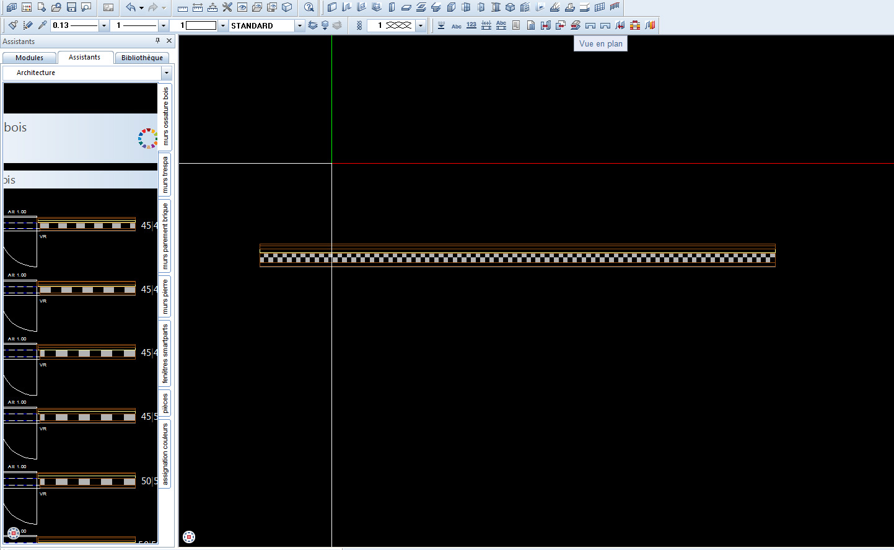
Task: Click the 123 dimension tool icon
Action: (471, 25)
